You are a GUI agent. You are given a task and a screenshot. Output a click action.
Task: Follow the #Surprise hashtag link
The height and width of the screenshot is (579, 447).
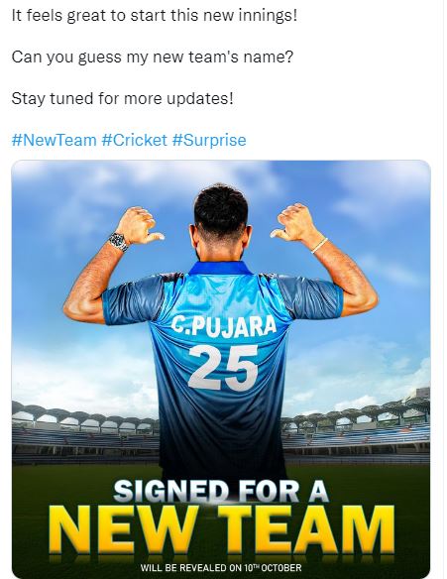[209, 141]
